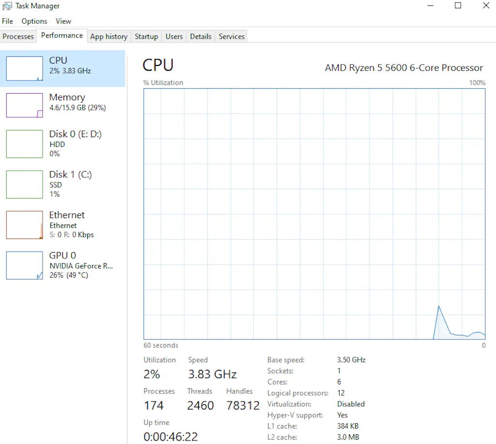Open the App history tab

108,36
